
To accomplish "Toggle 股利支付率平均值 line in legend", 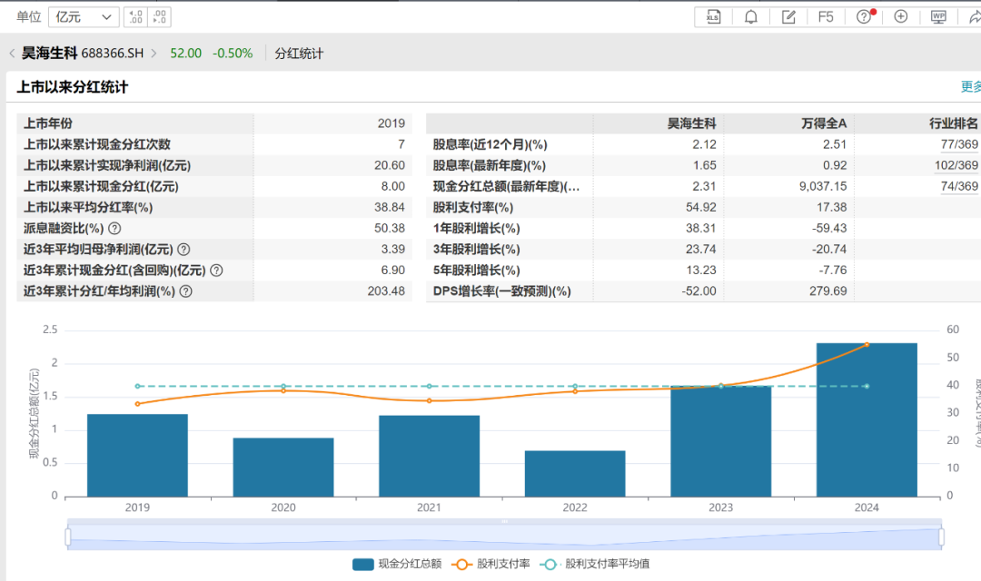I will tap(595, 564).
